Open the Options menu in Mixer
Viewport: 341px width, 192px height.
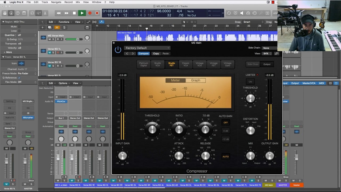(64, 83)
